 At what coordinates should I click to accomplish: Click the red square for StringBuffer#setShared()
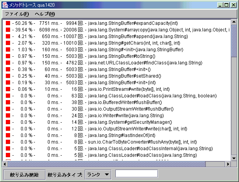click(8, 76)
